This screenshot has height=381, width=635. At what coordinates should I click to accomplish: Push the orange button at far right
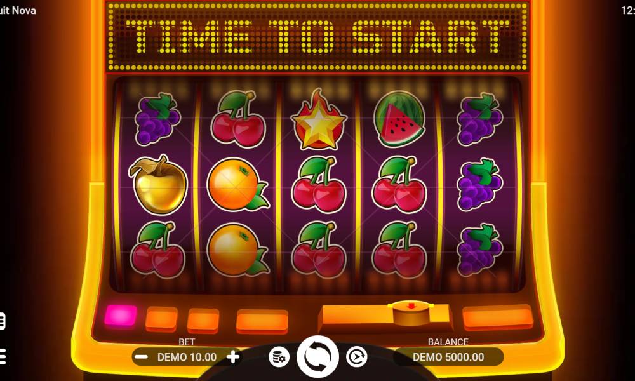pyautogui.click(x=498, y=317)
